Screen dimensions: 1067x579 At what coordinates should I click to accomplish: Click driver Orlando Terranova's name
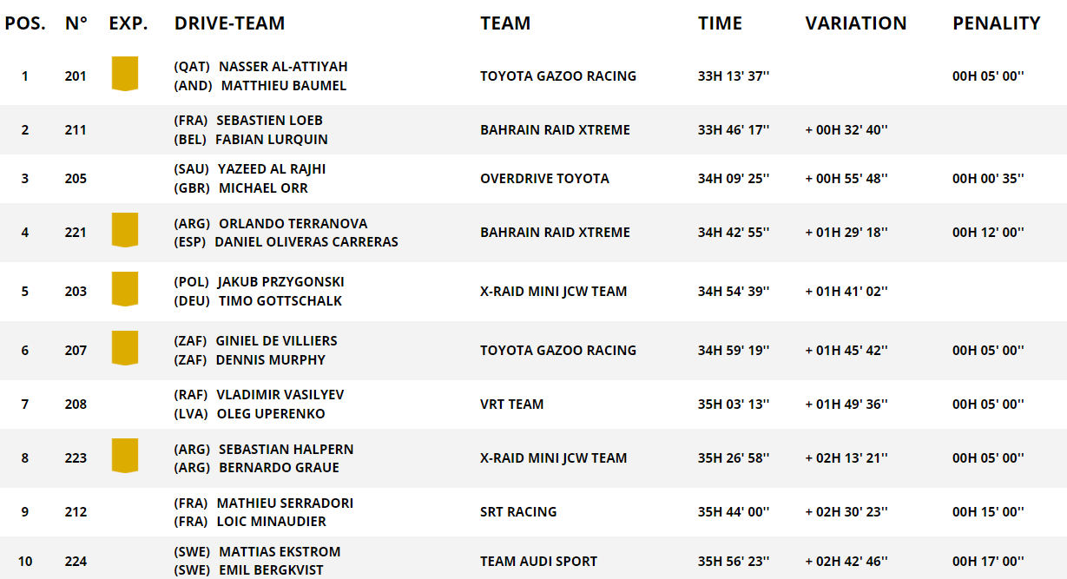293,224
